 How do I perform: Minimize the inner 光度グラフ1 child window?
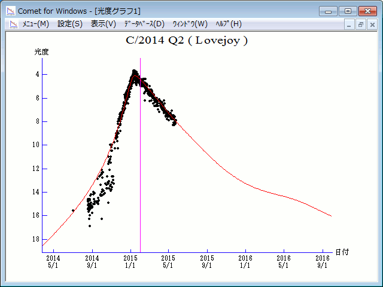(349, 25)
